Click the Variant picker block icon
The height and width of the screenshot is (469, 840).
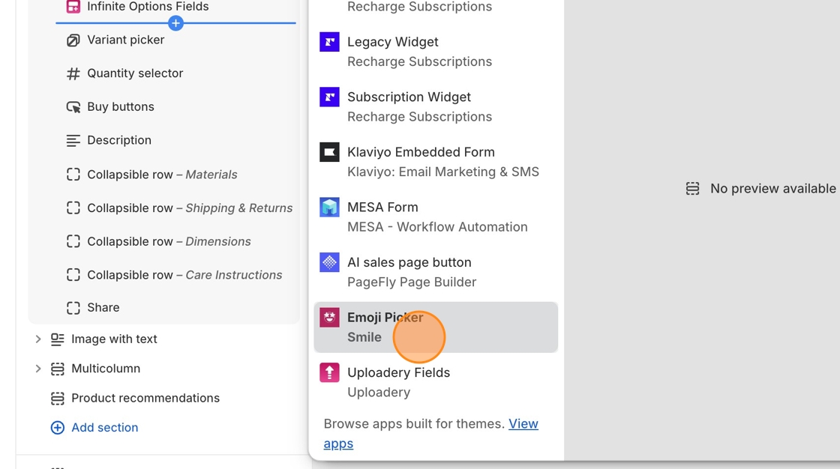(x=73, y=40)
